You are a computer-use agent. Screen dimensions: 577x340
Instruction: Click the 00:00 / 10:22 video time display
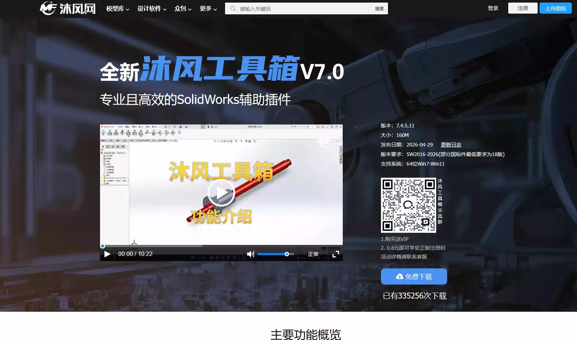135,254
